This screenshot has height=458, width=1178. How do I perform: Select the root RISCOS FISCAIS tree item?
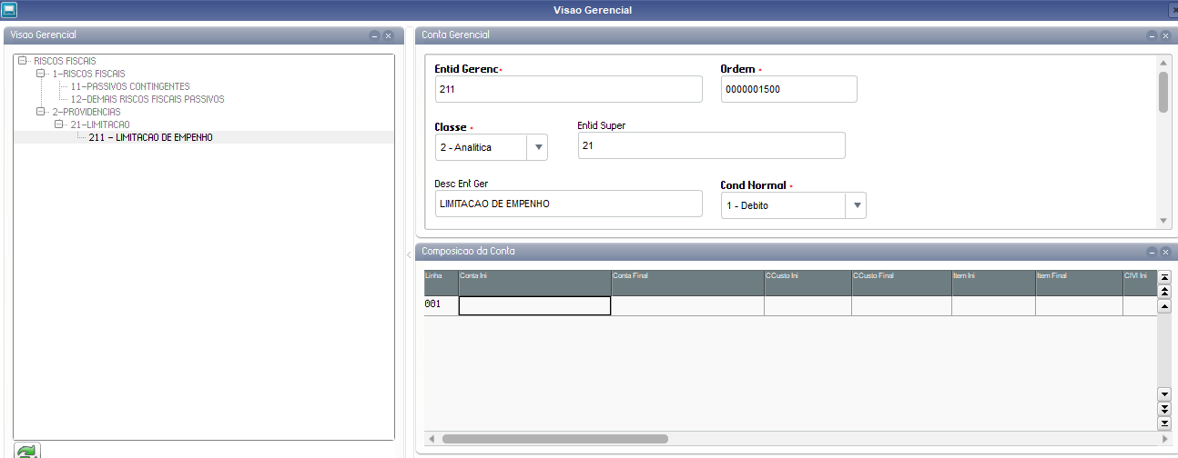65,61
